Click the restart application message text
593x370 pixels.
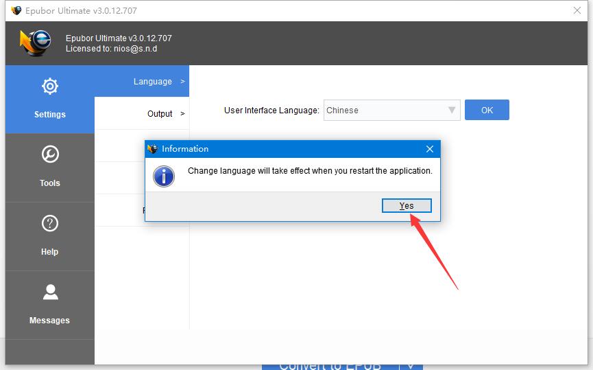point(310,171)
